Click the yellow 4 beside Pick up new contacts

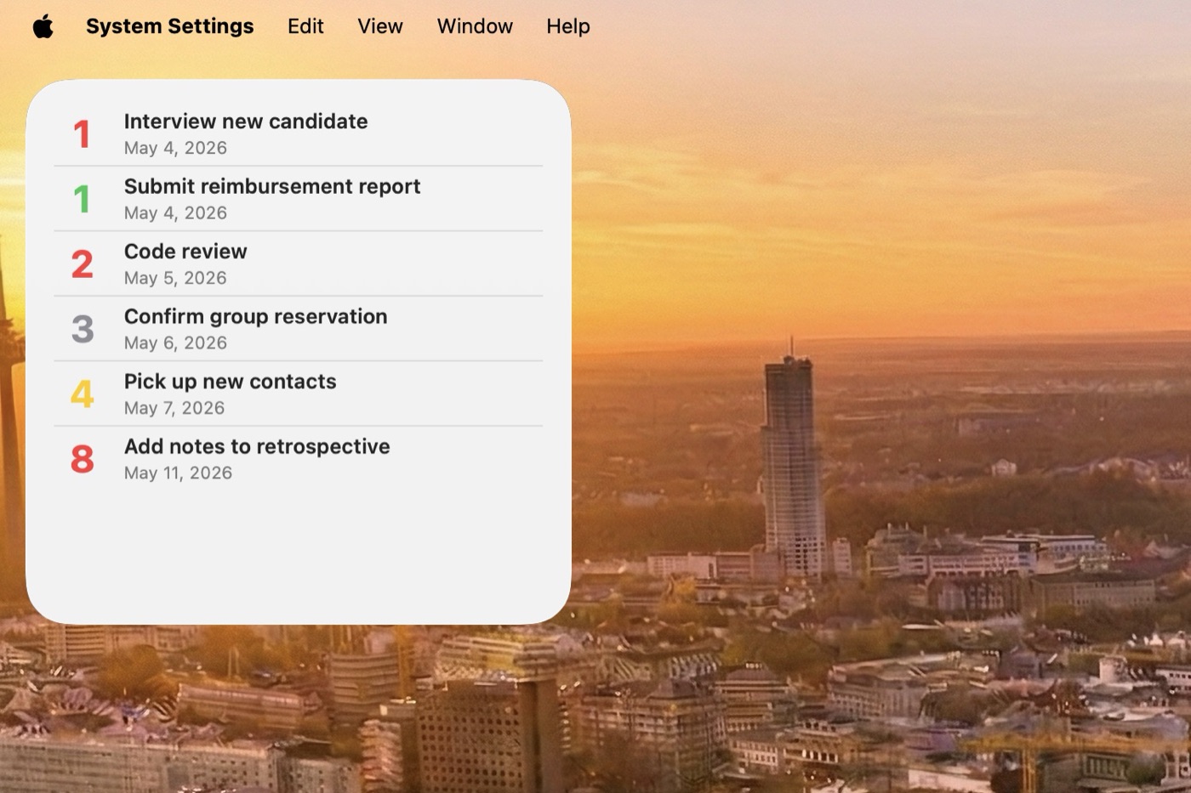(82, 394)
